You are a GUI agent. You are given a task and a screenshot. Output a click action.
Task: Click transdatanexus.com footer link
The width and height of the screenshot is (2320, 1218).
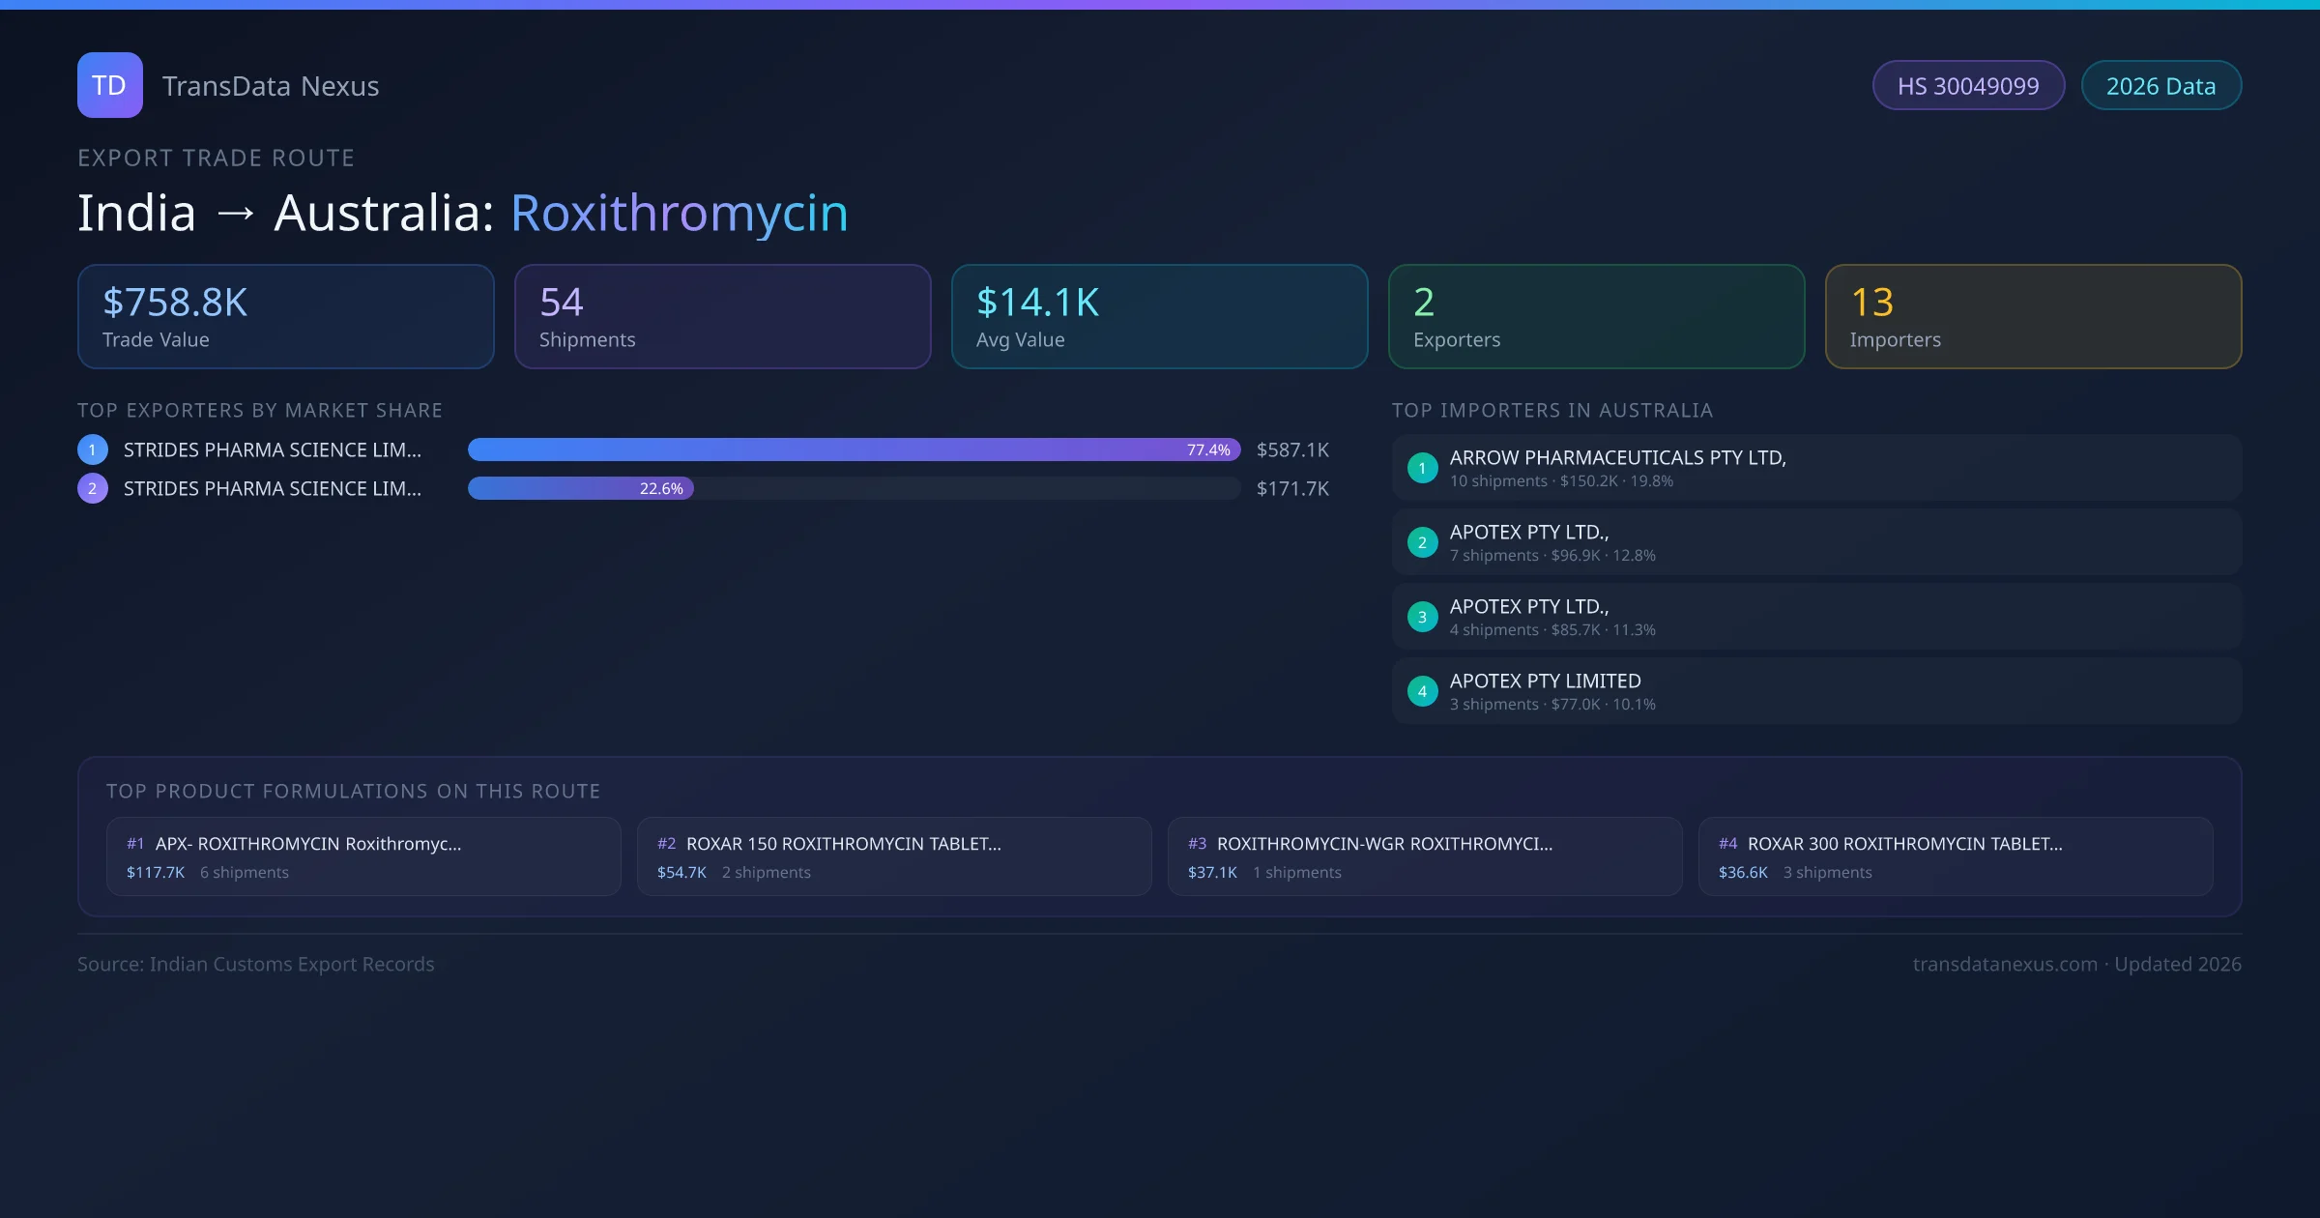click(x=2005, y=964)
